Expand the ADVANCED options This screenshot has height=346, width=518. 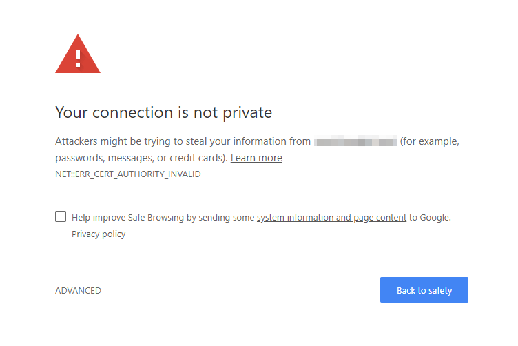(x=78, y=290)
